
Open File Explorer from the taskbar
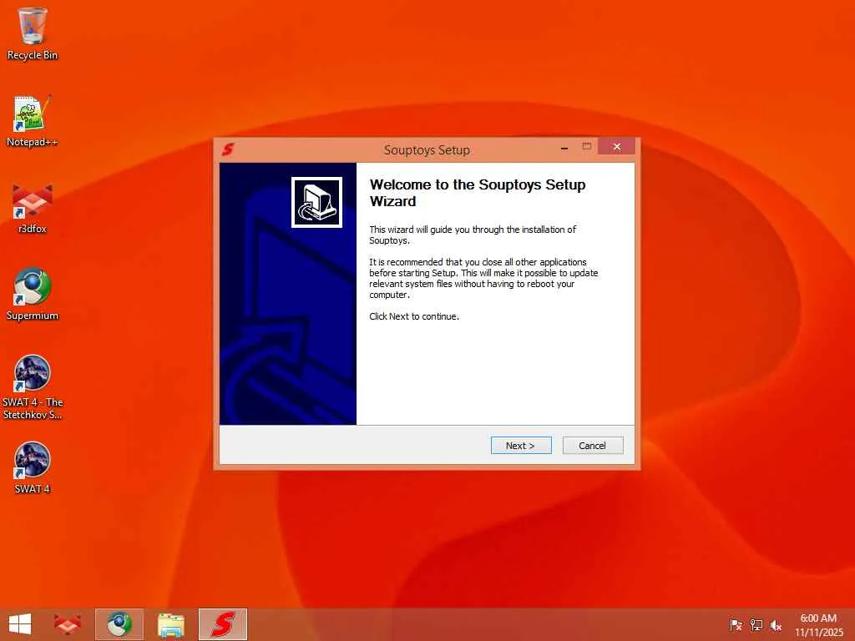point(170,624)
